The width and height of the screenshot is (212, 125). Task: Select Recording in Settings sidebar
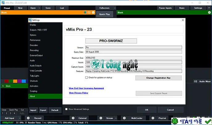tap(45, 50)
